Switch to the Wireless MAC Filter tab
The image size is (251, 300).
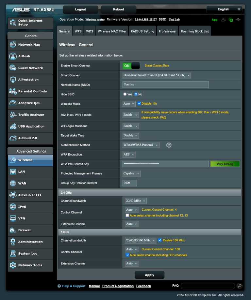(112, 31)
